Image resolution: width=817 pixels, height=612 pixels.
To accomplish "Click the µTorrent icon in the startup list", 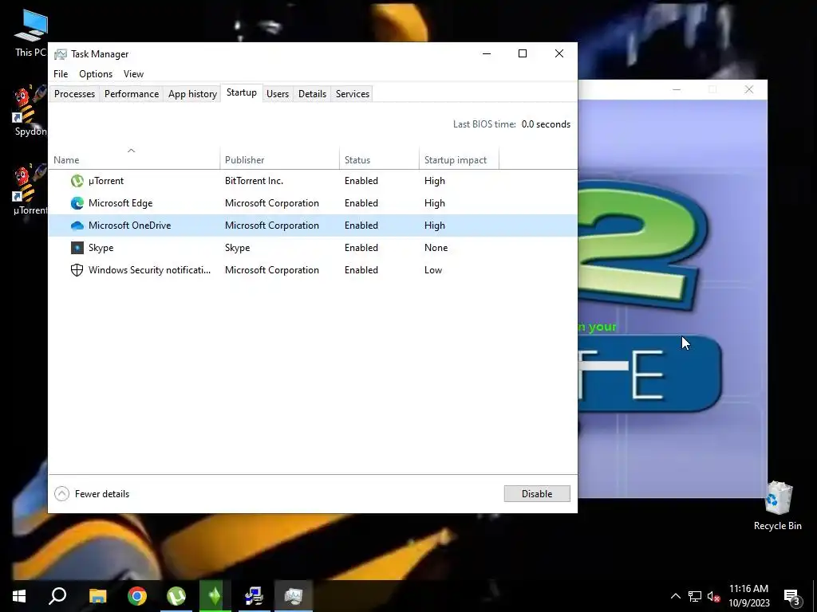I will click(x=77, y=181).
